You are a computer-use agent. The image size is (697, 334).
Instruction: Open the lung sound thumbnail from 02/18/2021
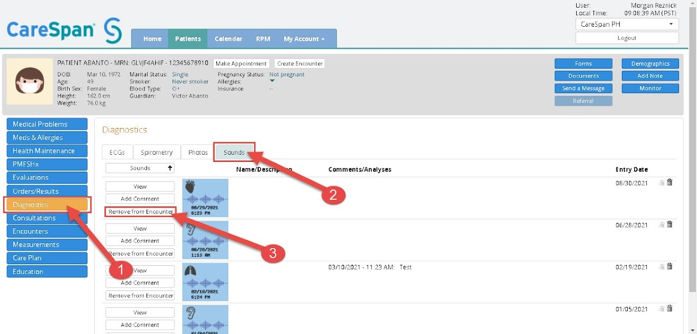205,282
